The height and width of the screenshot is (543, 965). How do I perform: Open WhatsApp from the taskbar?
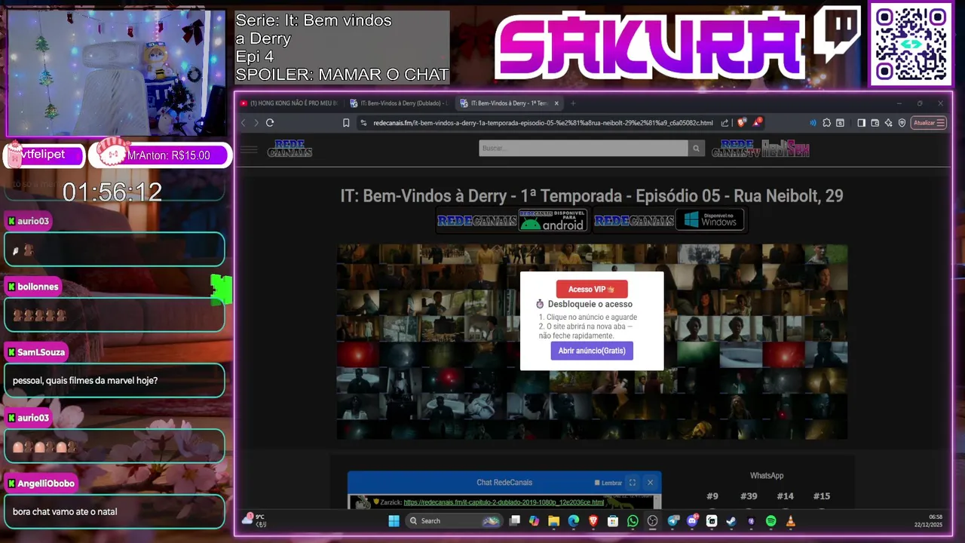[x=633, y=521]
